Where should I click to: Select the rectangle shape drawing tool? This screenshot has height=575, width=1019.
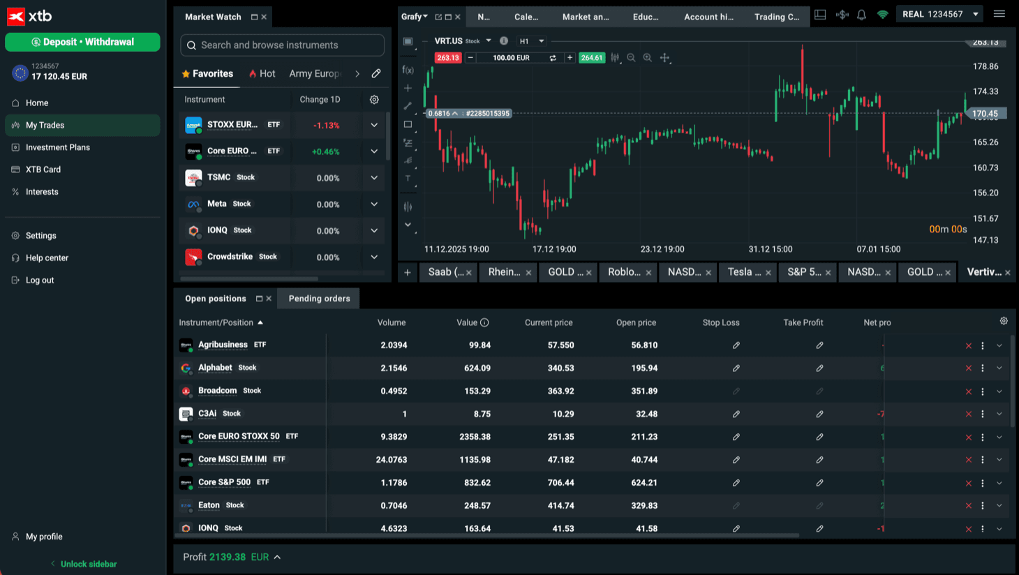click(408, 124)
